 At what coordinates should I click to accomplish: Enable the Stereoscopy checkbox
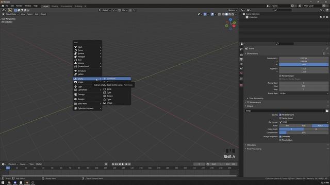pos(248,102)
